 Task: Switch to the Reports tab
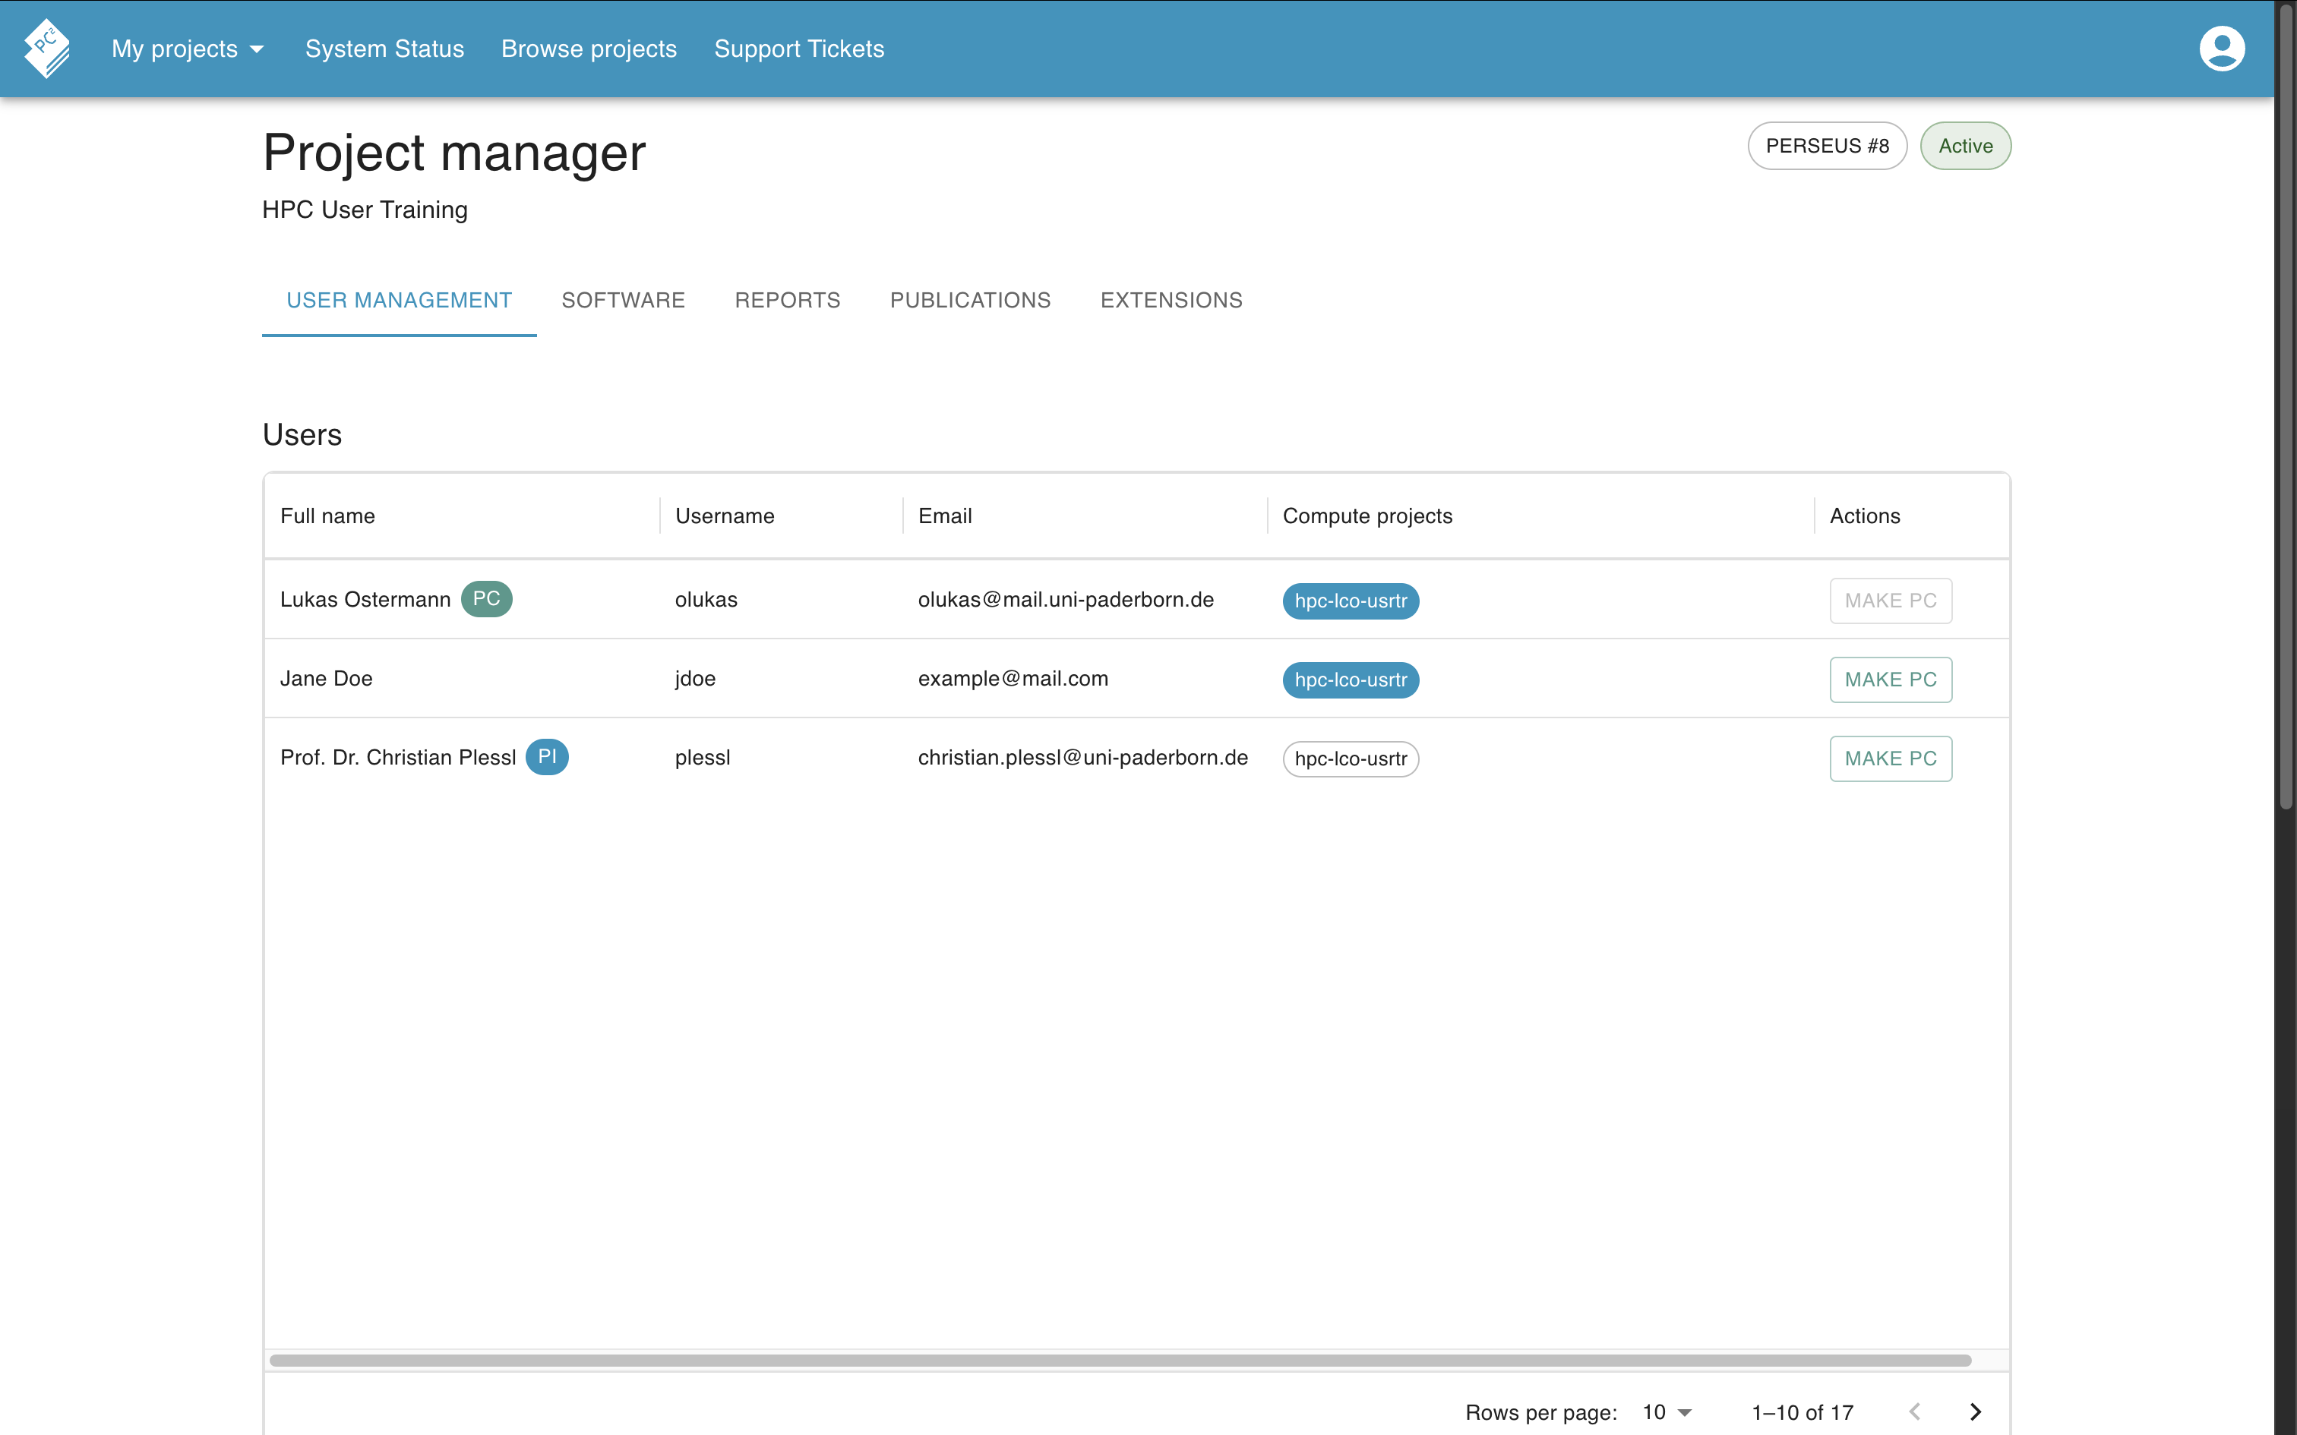tap(788, 301)
